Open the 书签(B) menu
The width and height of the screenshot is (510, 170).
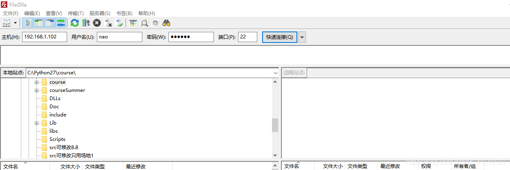[124, 13]
